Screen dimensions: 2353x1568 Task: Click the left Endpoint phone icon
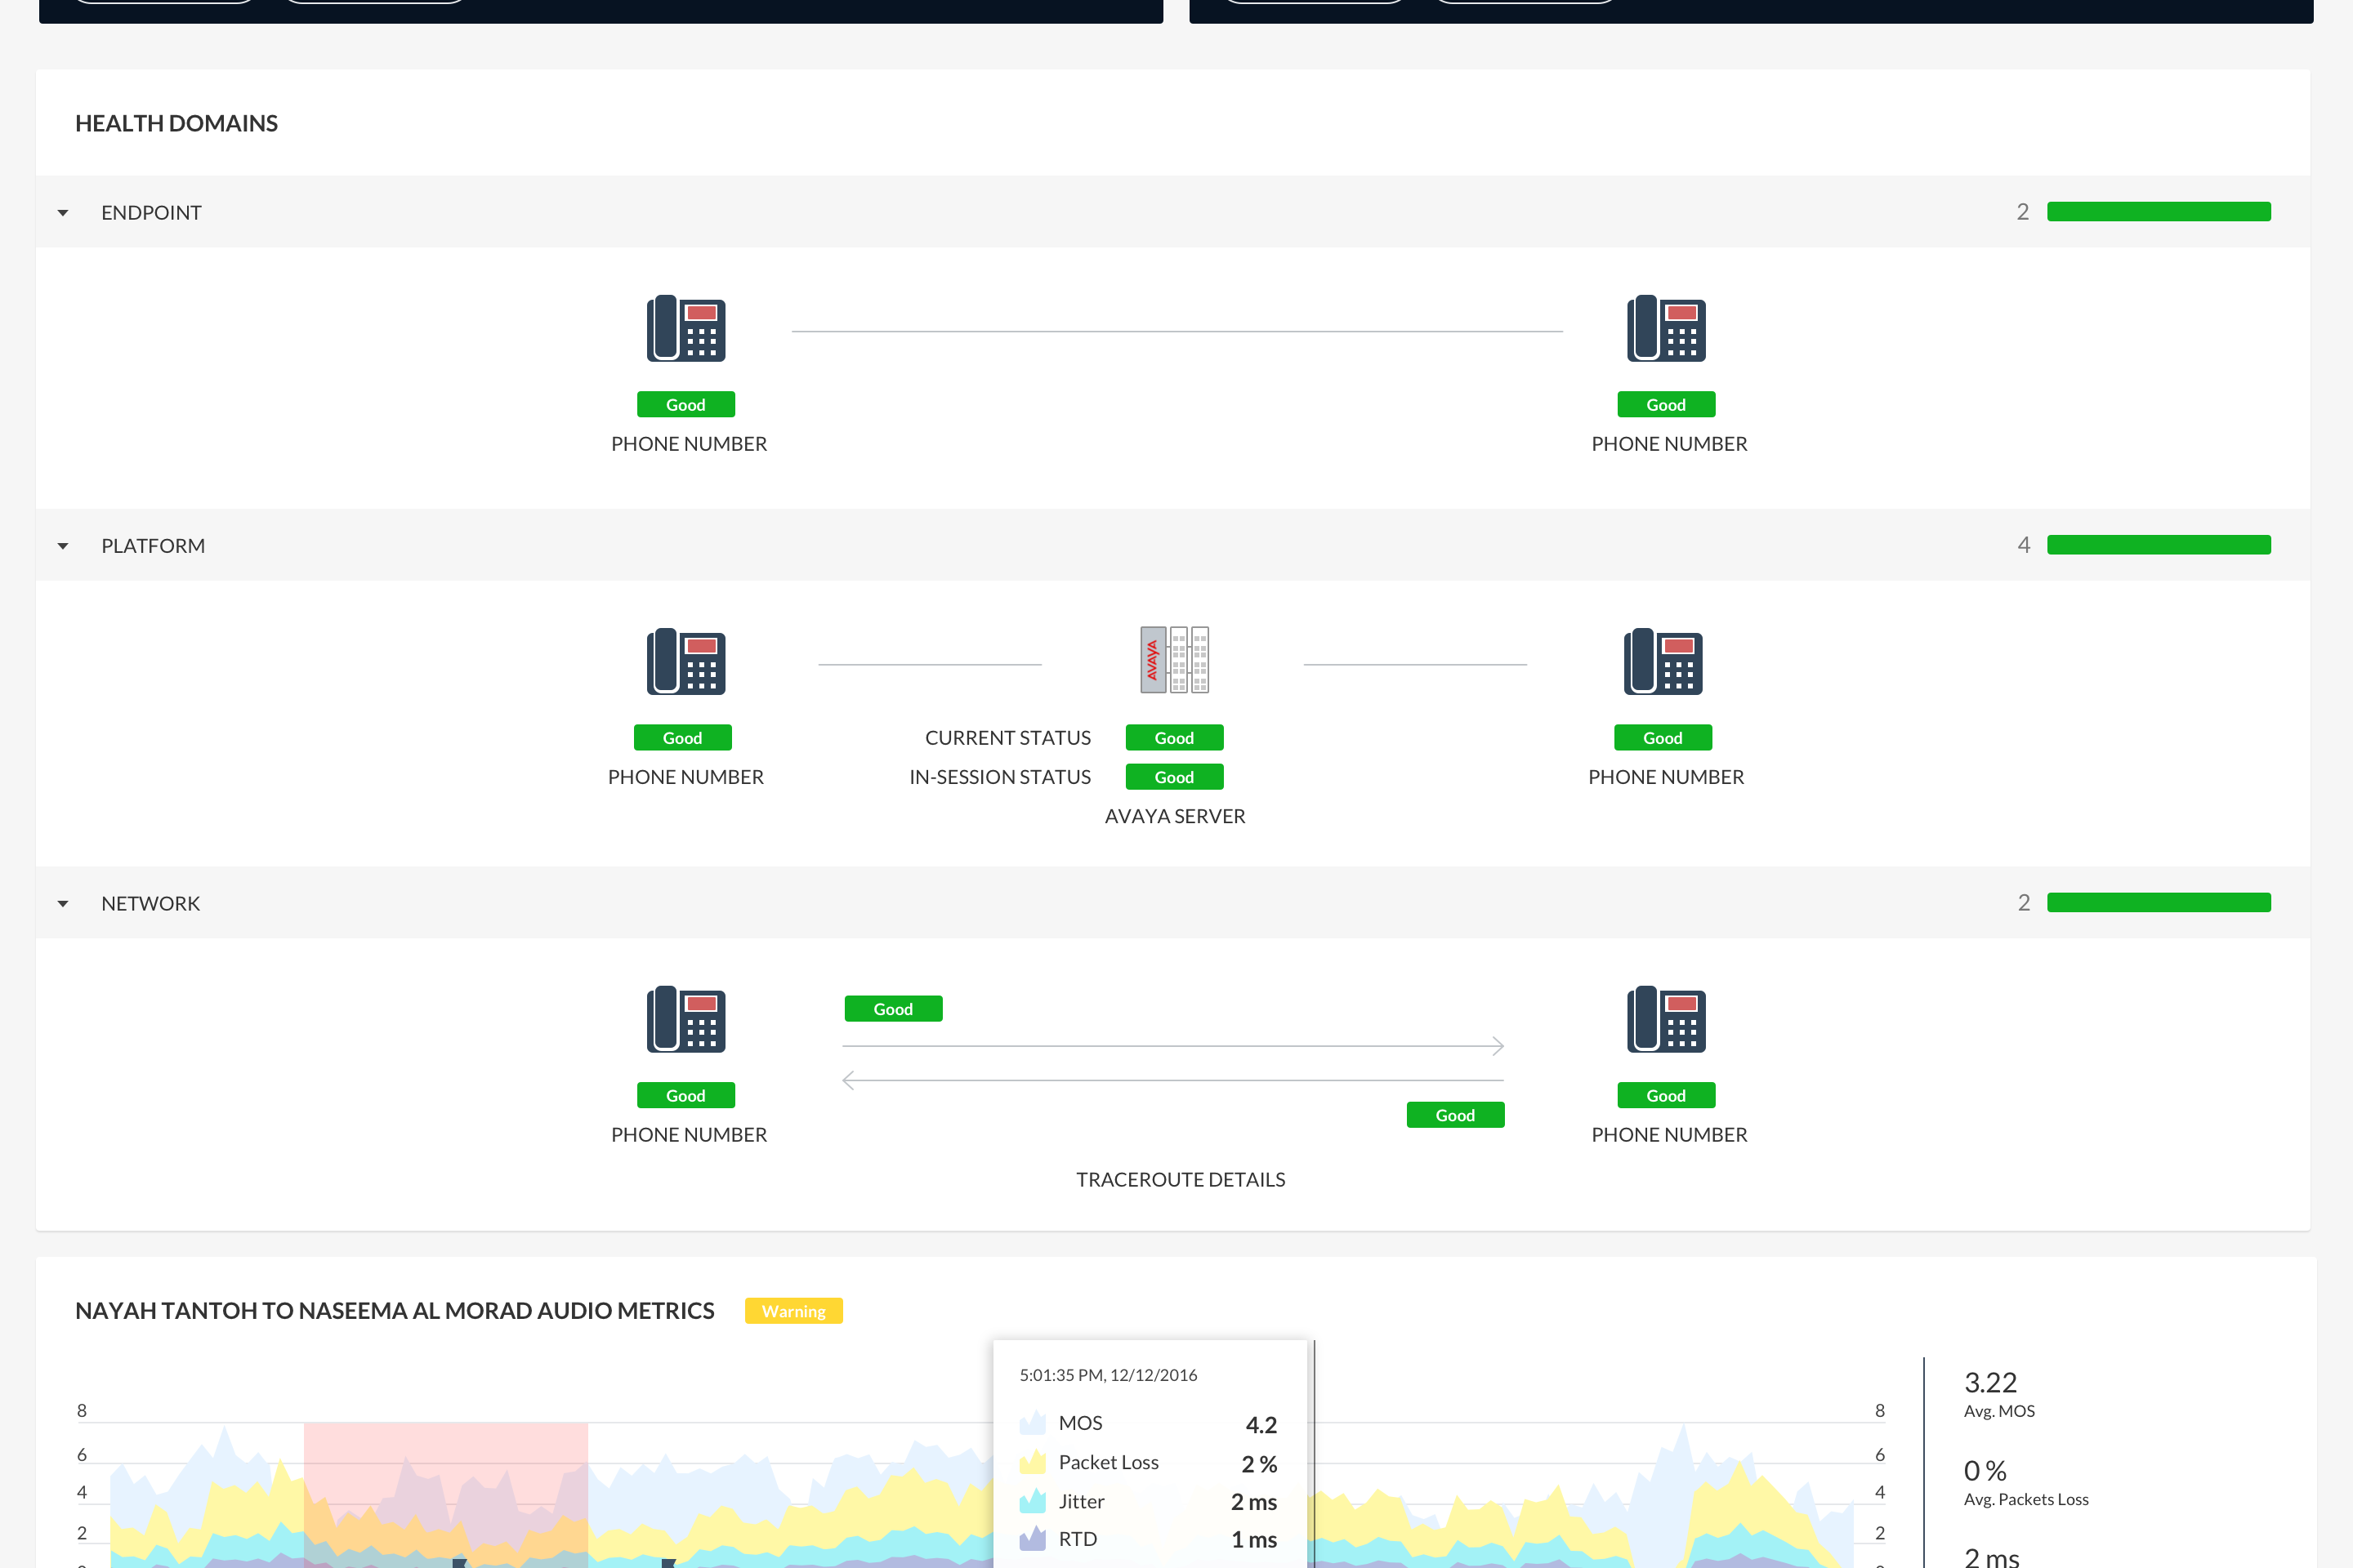pos(686,328)
